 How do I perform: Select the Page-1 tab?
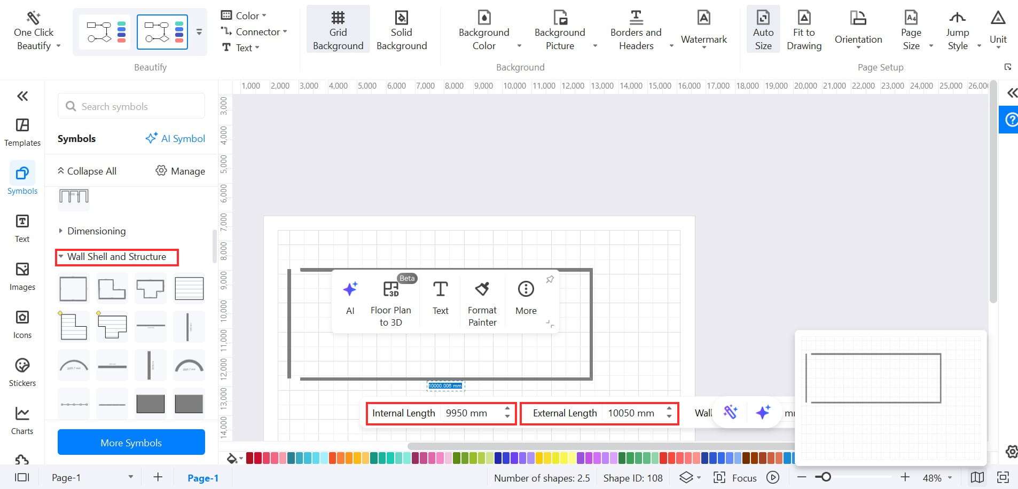pyautogui.click(x=203, y=478)
